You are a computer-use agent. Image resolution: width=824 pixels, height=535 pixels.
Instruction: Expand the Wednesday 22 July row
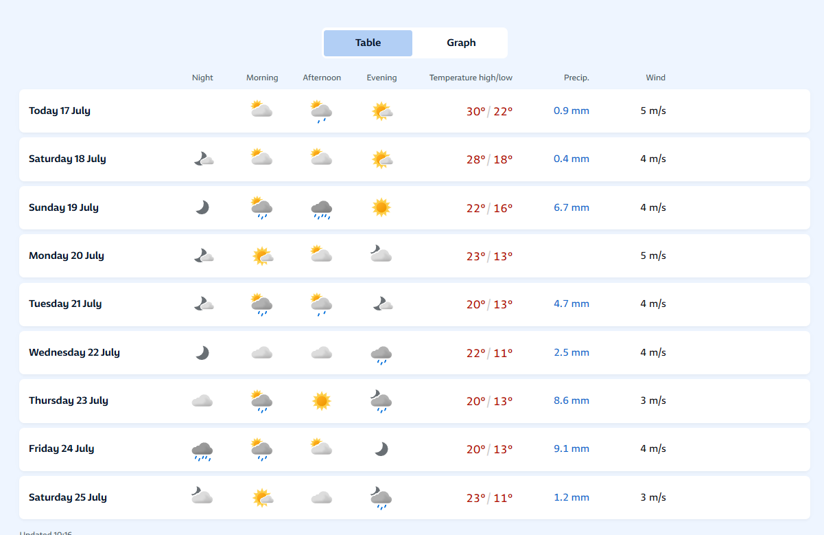[414, 352]
